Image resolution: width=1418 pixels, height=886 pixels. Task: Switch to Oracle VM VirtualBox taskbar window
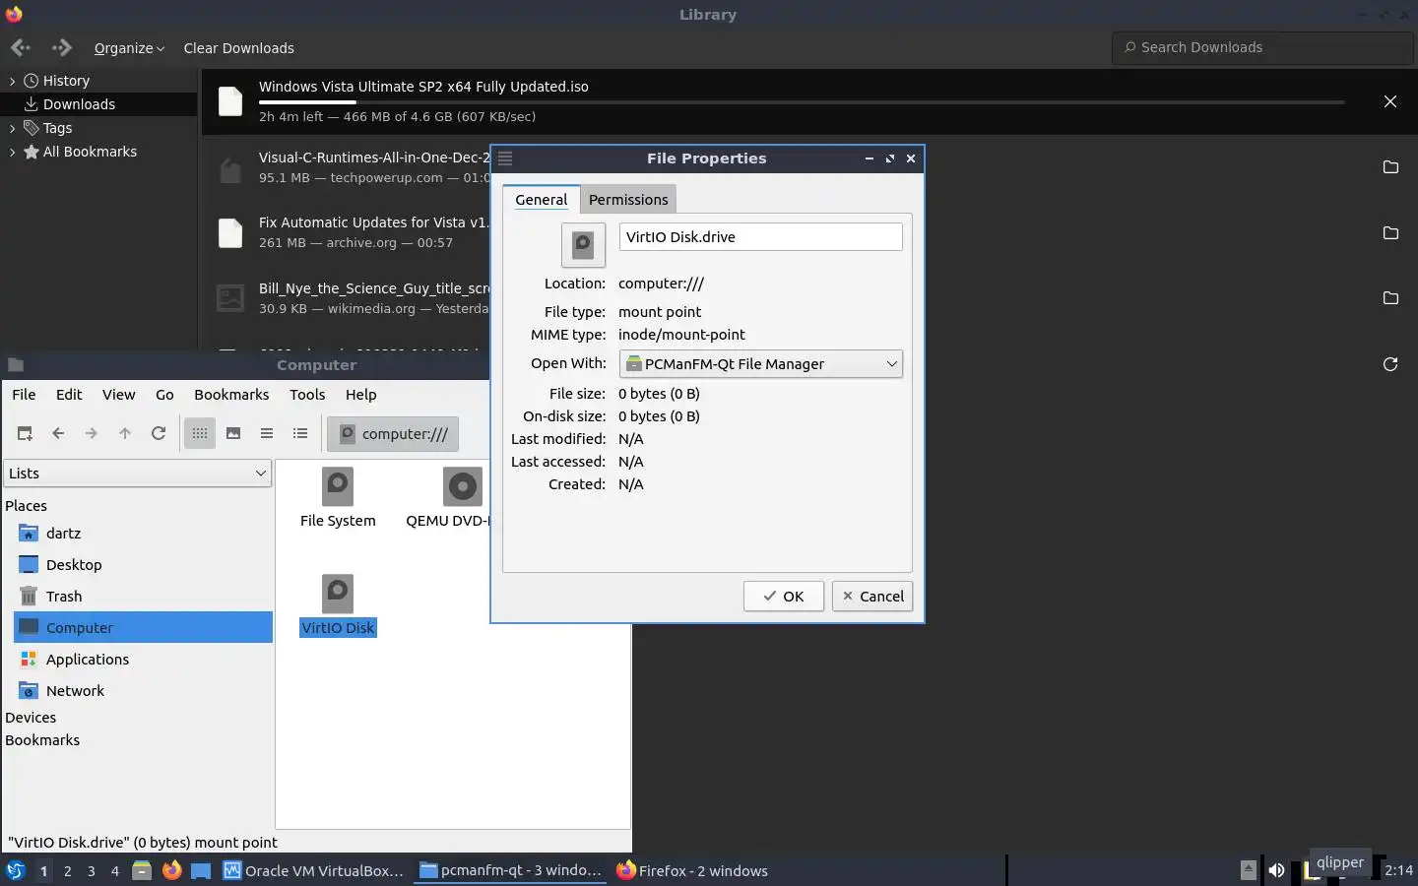pos(314,870)
